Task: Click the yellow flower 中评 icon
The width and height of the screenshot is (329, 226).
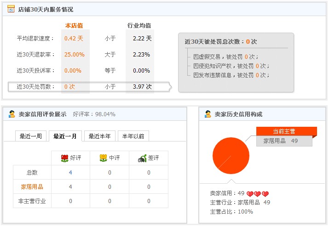Action: coord(104,158)
